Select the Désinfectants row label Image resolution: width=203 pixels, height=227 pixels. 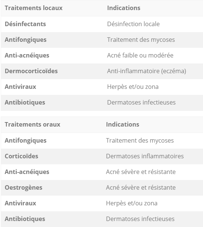pyautogui.click(x=25, y=24)
